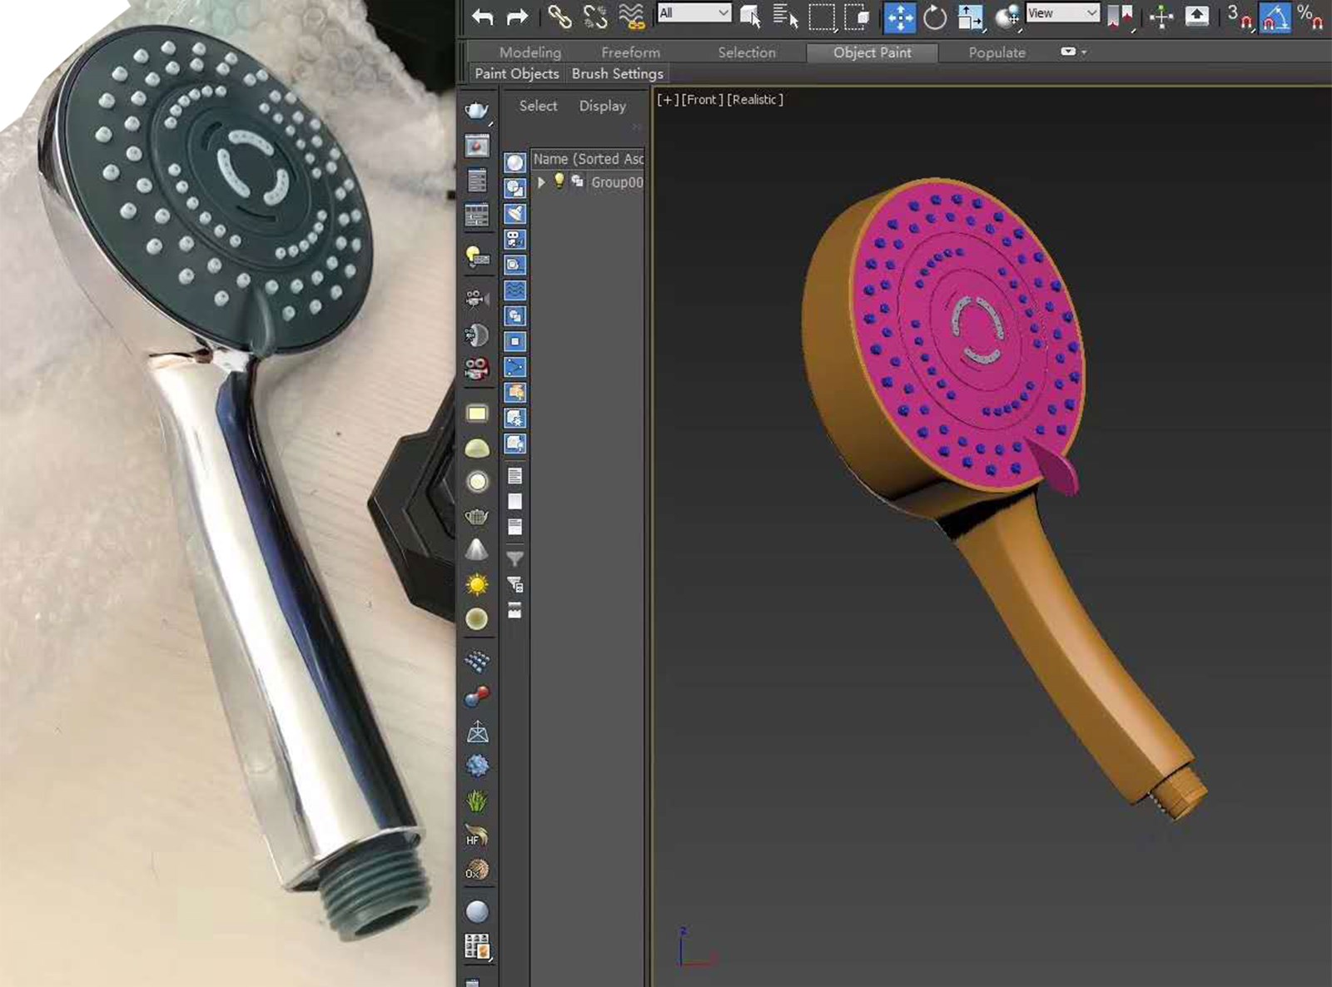This screenshot has height=987, width=1332.
Task: Activate the Select and Rotate tool
Action: (935, 16)
